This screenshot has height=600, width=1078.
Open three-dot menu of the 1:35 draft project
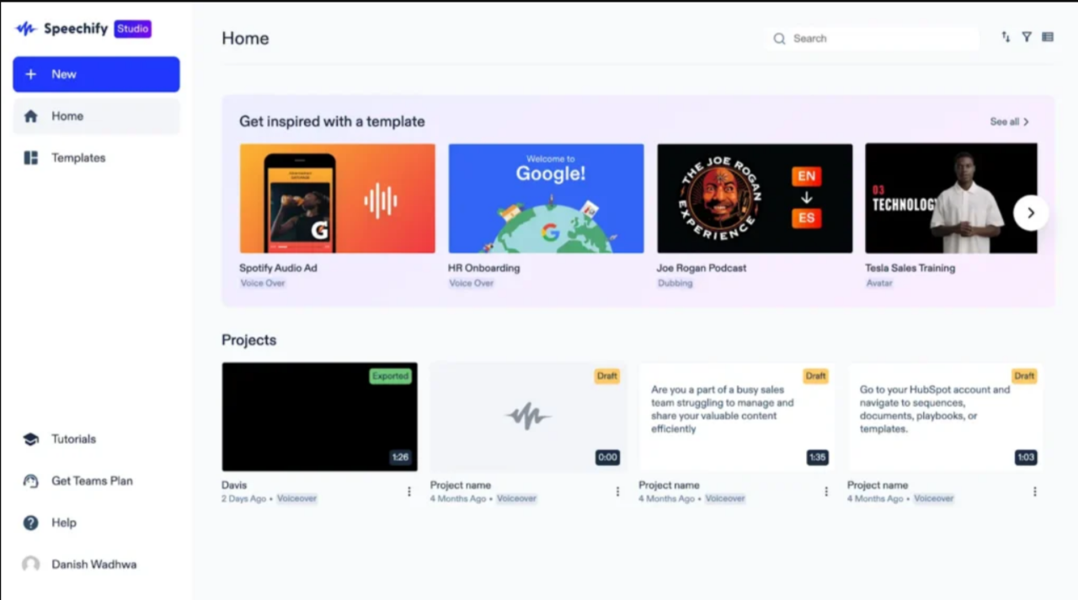click(x=826, y=491)
